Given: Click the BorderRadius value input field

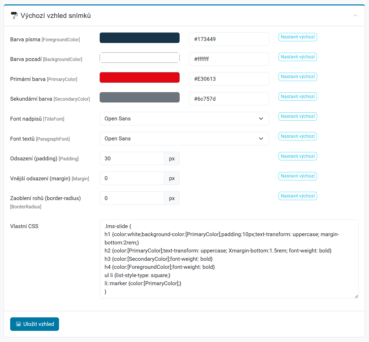Looking at the screenshot, I should click(x=132, y=198).
